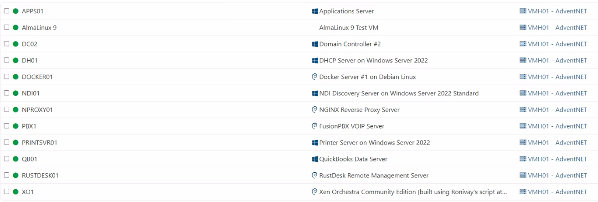Open the NDI01 VM name
The image size is (598, 202).
point(31,93)
